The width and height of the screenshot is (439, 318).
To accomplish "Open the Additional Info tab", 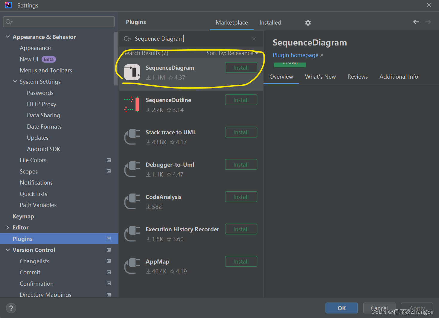I will [399, 77].
